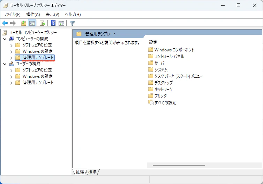Expand Windows の設定 under ユーザーの構成
The height and width of the screenshot is (184, 263).
(11, 77)
